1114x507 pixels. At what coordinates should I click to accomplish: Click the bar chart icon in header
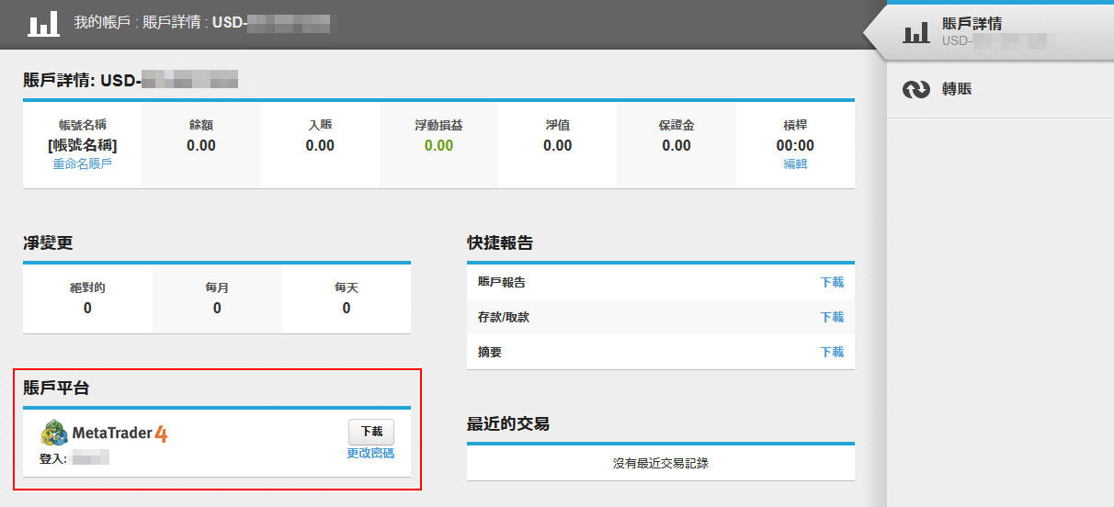(43, 23)
